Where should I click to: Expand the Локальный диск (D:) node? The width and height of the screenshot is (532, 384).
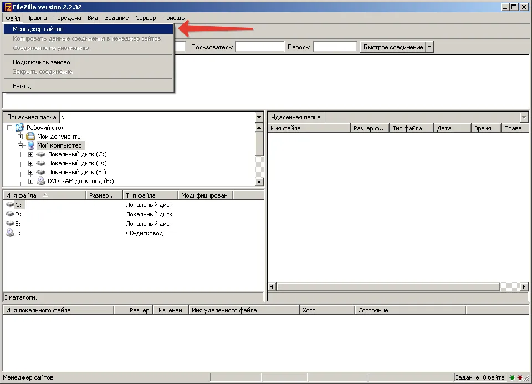pos(31,163)
